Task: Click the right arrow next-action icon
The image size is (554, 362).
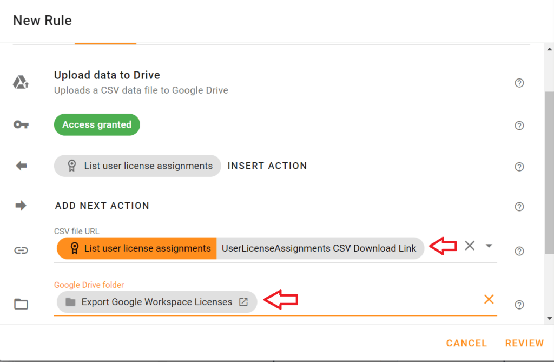Action: [x=21, y=206]
